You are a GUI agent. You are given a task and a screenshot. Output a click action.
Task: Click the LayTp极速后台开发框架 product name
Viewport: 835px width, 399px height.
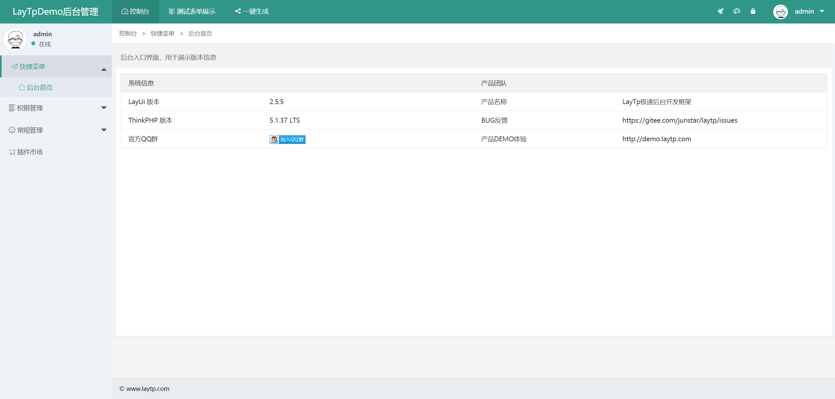657,102
